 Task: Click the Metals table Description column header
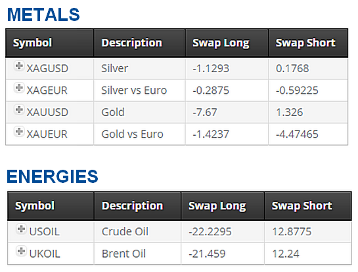139,43
